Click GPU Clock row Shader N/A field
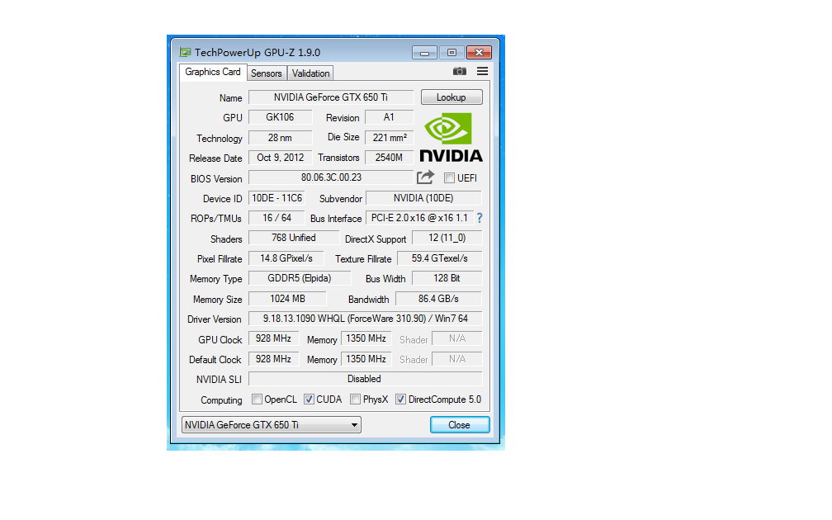Viewport: 832px width, 520px height. coord(457,338)
